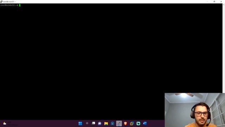
Task: Open the Windows Start menu
Action: (81, 123)
